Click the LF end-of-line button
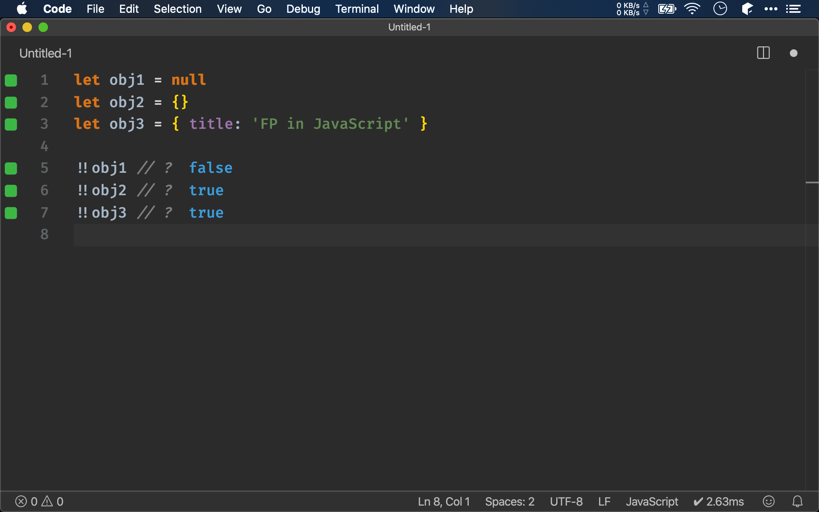 [x=604, y=501]
